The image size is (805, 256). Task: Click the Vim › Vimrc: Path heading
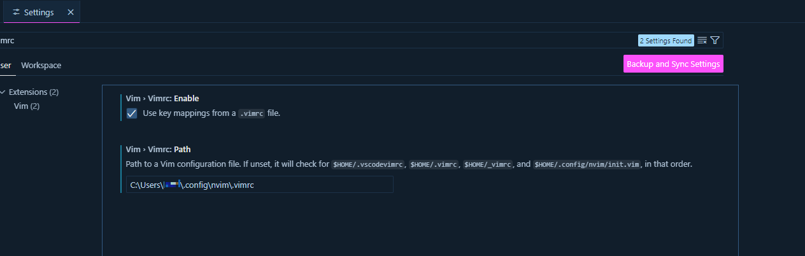point(159,150)
